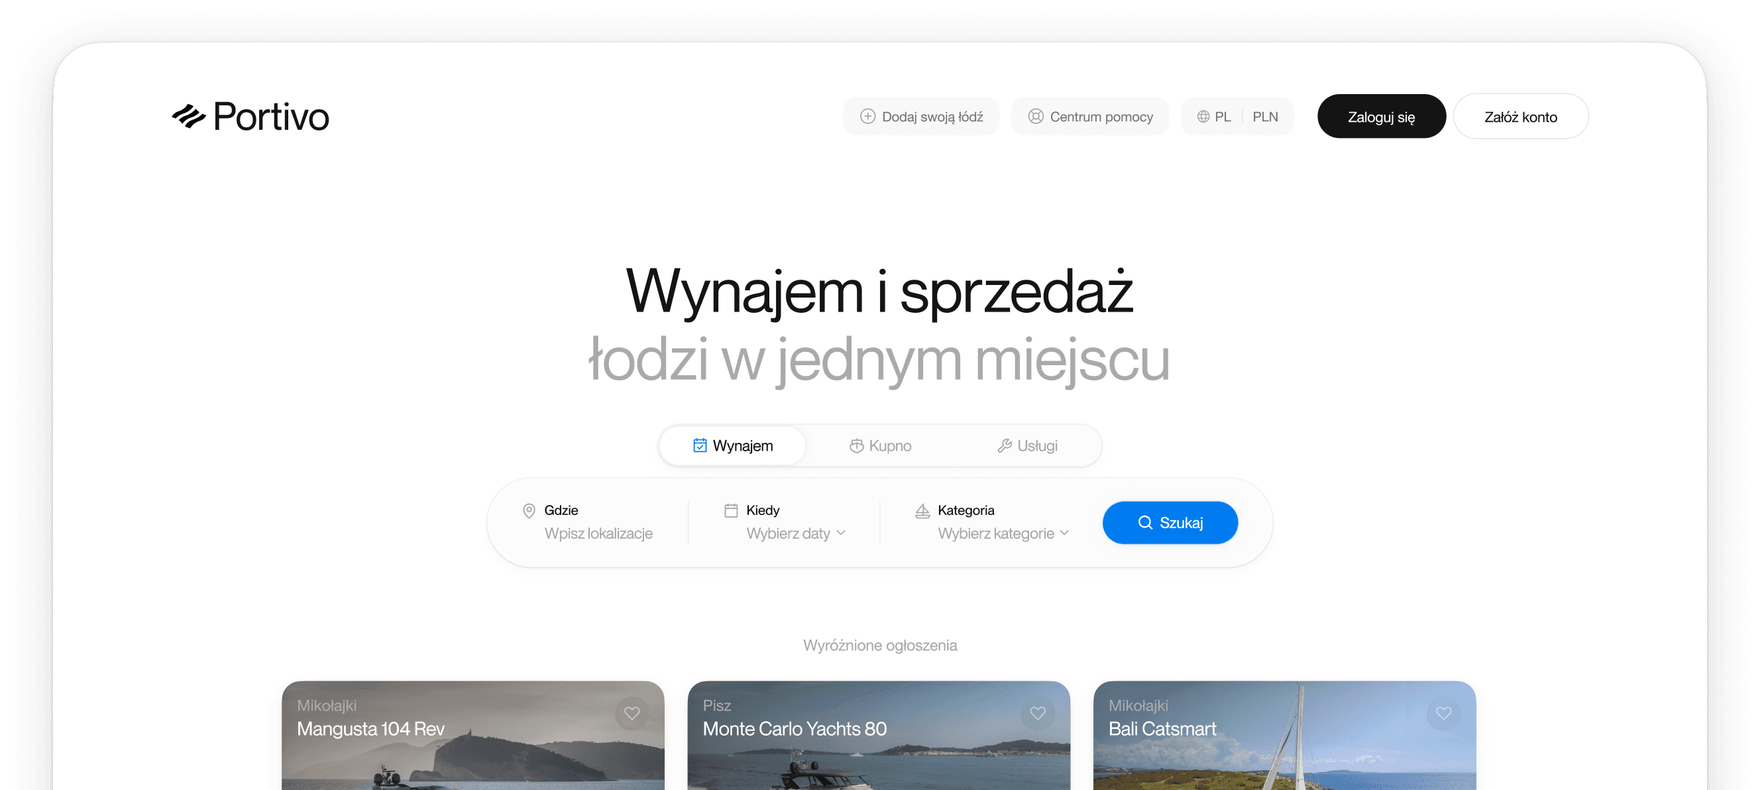This screenshot has height=790, width=1760.
Task: Open the Wybierz daty dropdown
Action: pyautogui.click(x=796, y=533)
